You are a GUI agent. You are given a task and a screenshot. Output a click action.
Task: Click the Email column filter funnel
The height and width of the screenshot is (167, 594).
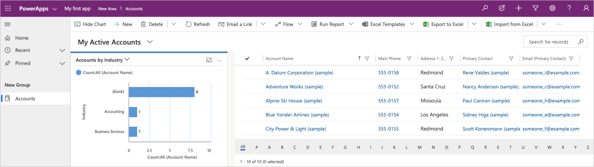[x=571, y=59]
